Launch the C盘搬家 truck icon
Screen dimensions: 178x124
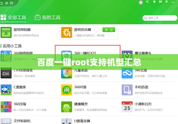(x=6, y=90)
